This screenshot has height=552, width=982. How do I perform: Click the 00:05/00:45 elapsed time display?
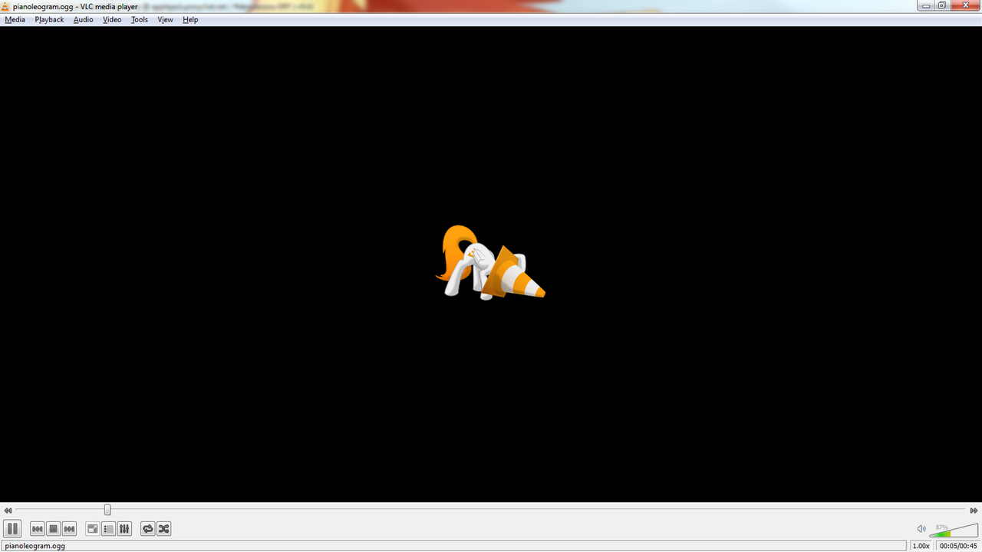(958, 546)
